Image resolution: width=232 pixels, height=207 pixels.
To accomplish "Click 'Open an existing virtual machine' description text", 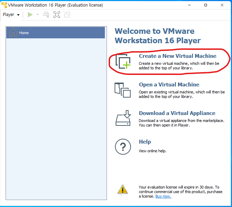I will pos(182,94).
